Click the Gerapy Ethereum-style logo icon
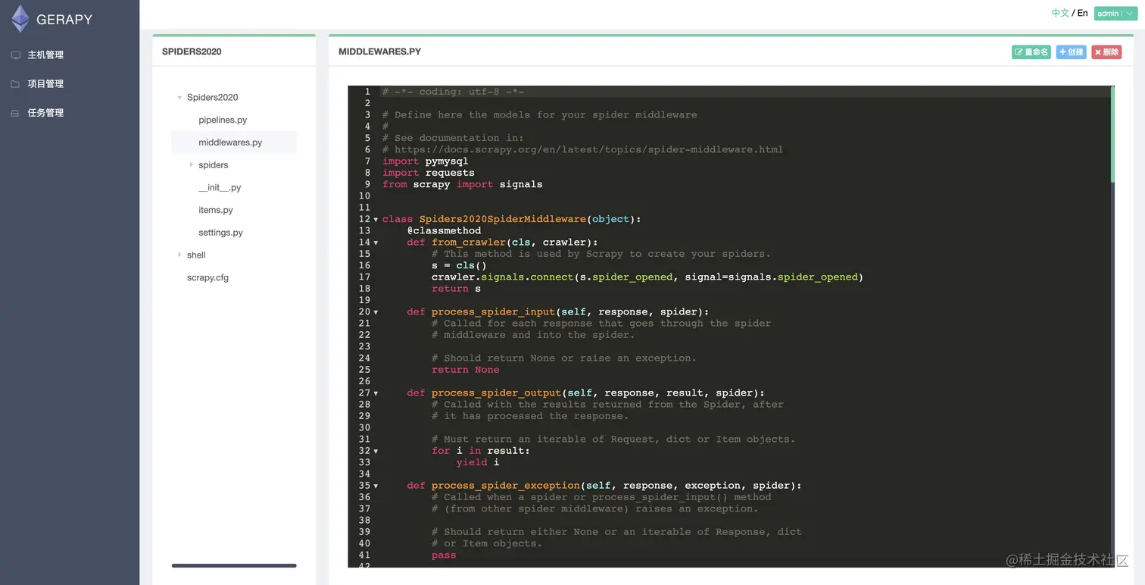This screenshot has width=1145, height=585. point(20,19)
